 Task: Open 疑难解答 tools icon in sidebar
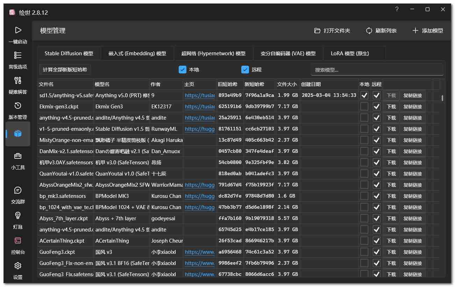tap(18, 81)
